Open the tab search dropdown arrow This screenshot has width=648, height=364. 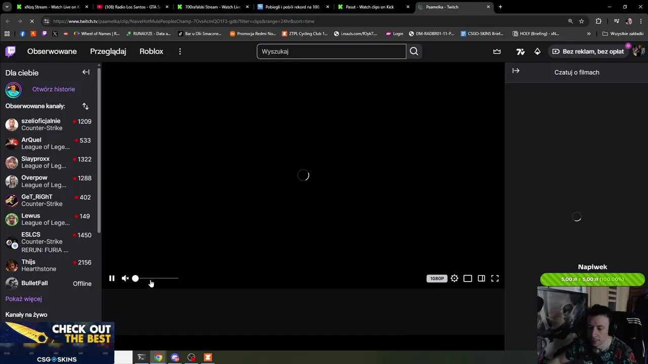pos(7,7)
